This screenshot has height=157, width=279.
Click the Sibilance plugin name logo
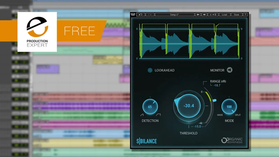point(146,141)
